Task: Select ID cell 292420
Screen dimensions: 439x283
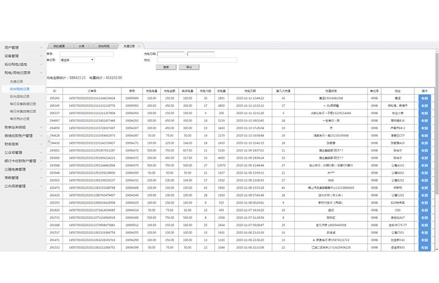Action: click(54, 195)
